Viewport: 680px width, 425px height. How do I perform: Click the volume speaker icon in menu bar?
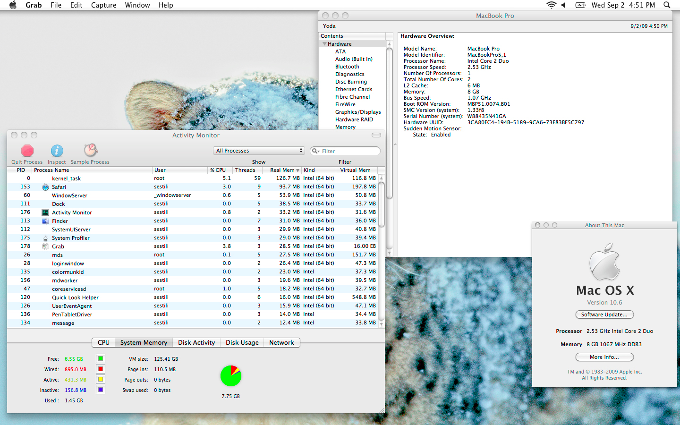point(563,5)
